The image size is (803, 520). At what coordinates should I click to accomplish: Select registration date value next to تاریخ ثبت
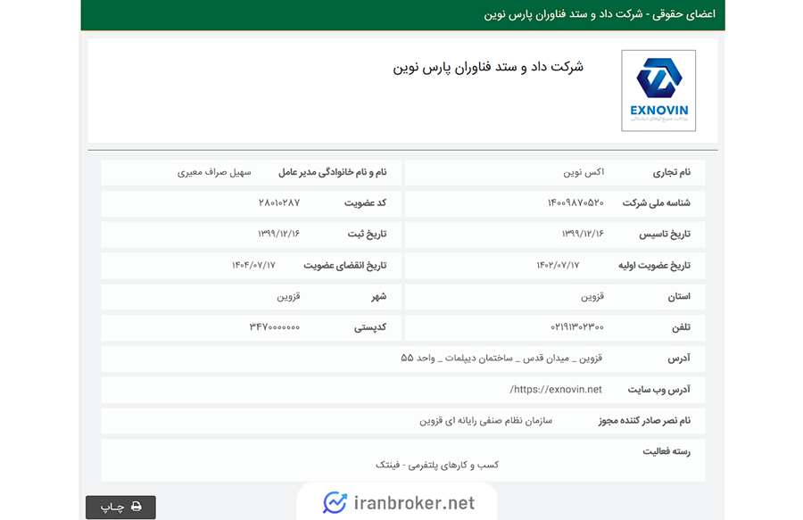278,234
